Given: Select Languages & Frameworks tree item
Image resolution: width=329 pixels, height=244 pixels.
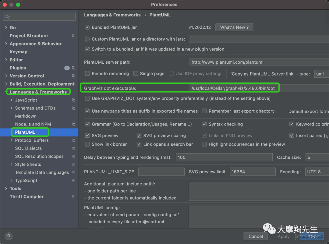Looking at the screenshot, I should coord(38,92).
